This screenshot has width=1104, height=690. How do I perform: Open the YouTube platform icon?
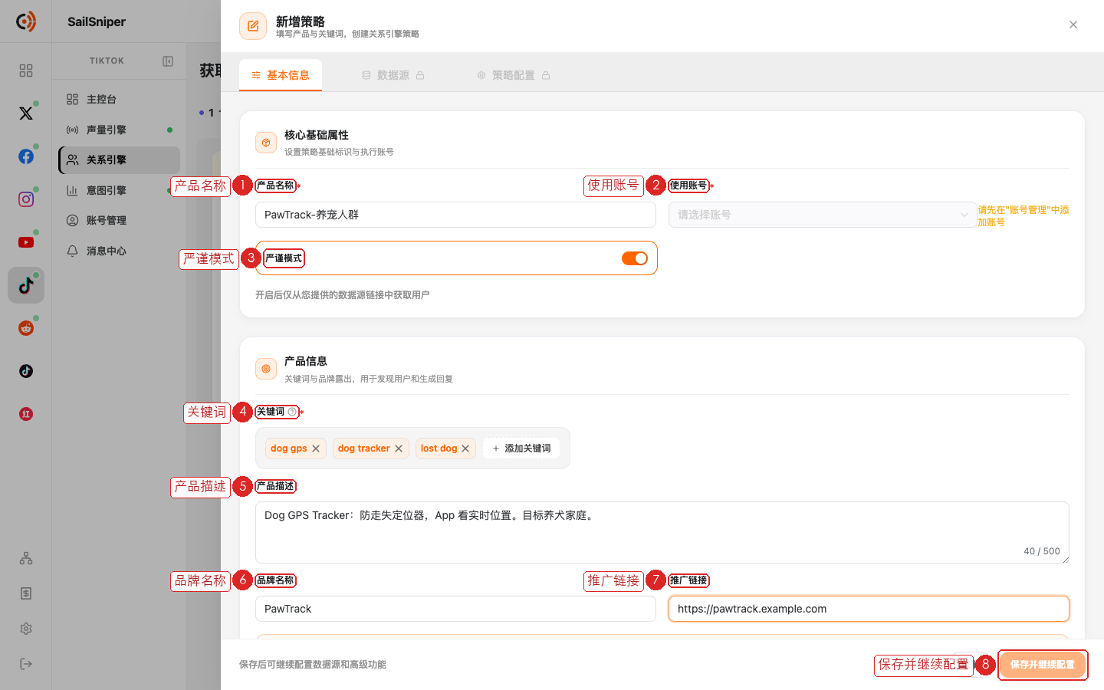(x=26, y=242)
